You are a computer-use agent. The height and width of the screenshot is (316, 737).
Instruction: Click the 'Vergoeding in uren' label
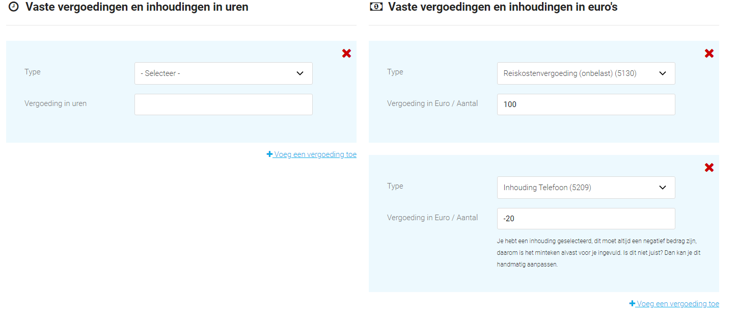pyautogui.click(x=56, y=103)
